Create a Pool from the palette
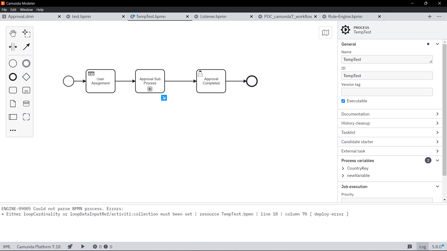This screenshot has width=447, height=251. (x=13, y=117)
